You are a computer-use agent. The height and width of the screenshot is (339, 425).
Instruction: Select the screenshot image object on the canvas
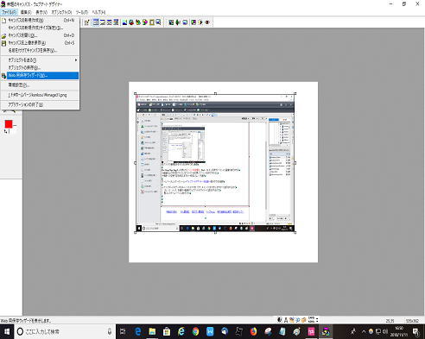[215, 163]
